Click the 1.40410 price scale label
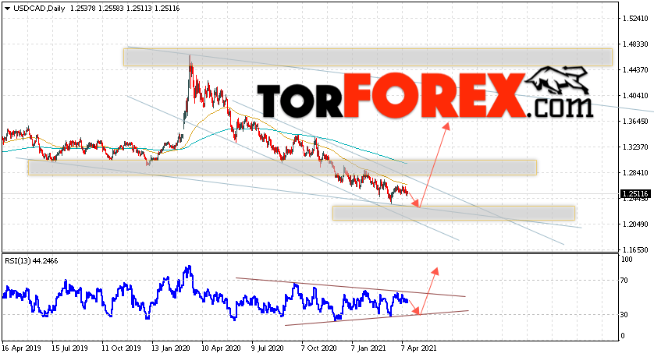Viewport: 654px width, 357px height. pos(635,96)
